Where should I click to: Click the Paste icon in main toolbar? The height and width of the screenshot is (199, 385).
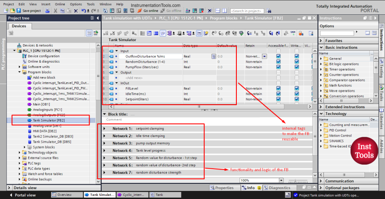tap(69, 11)
